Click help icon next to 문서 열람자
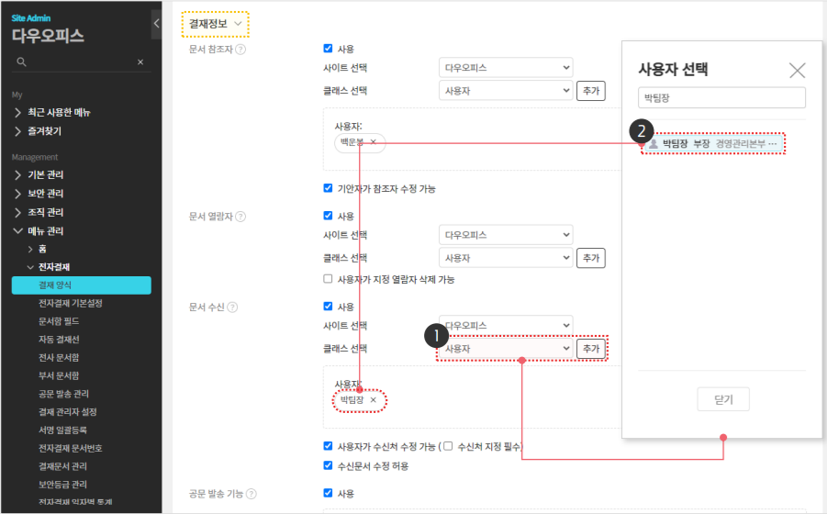 (x=240, y=216)
